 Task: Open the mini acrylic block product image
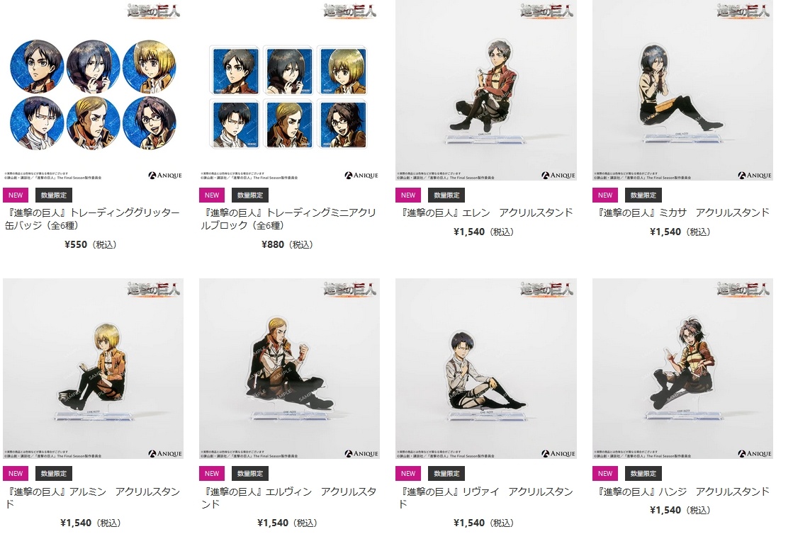[x=289, y=91]
